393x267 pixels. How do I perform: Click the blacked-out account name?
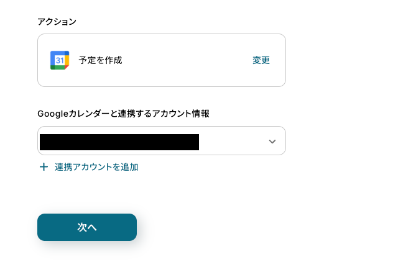click(x=119, y=142)
